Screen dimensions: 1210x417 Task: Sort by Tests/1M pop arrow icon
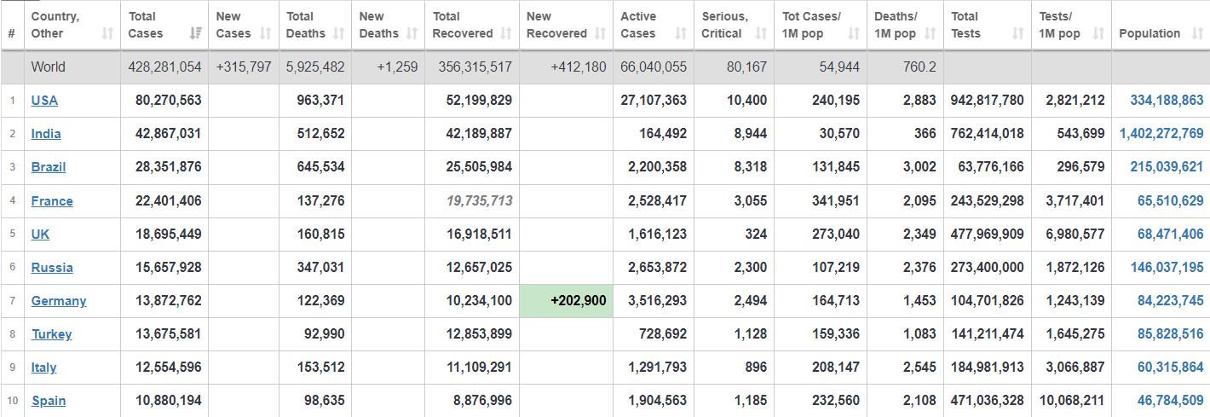(1098, 33)
